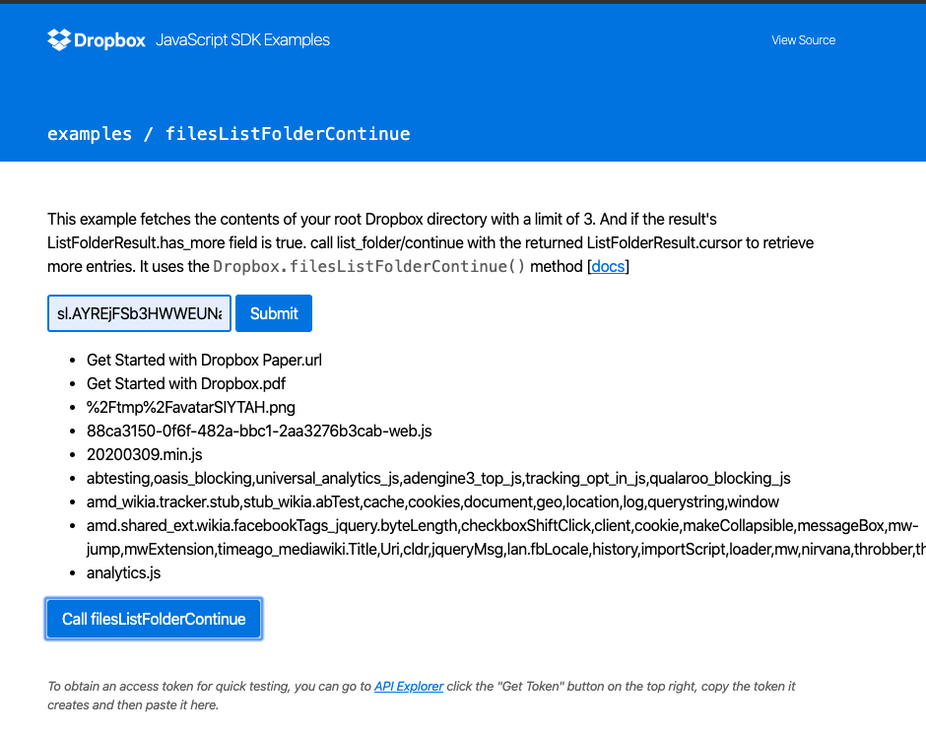Select the analytics.js entry
Screen dimensions: 926x734
[123, 572]
